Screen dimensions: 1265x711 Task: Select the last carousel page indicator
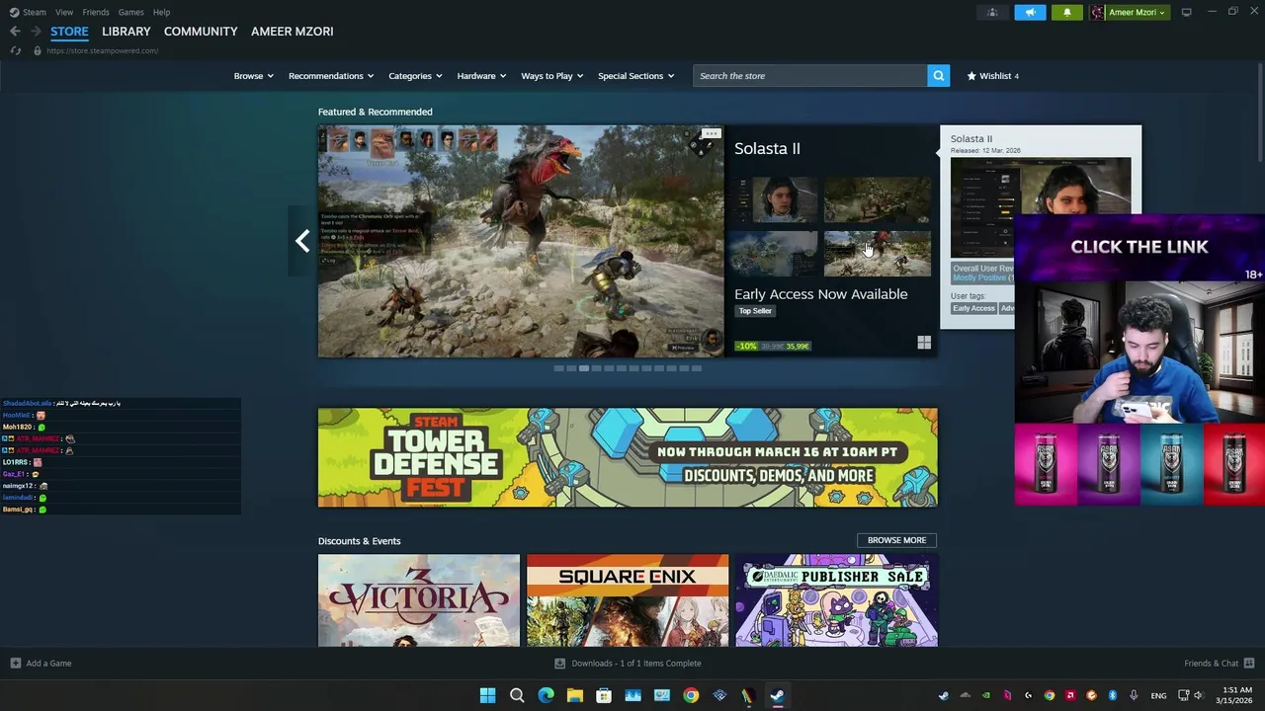click(696, 368)
